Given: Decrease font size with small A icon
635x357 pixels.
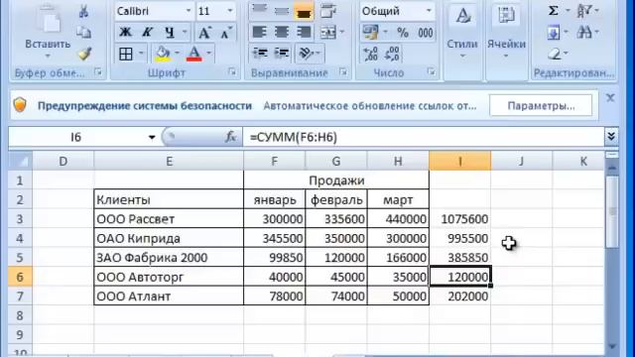Looking at the screenshot, I should [x=226, y=33].
